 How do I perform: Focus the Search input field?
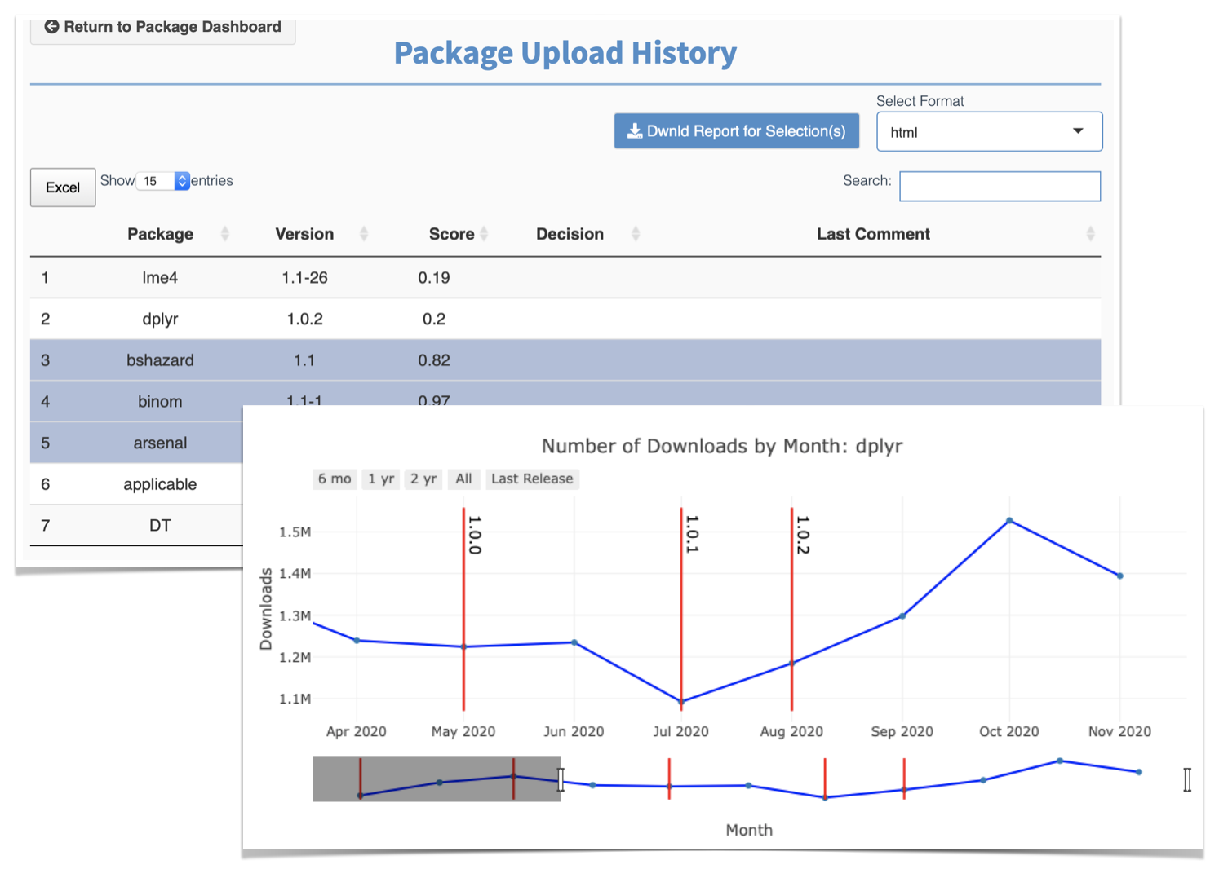click(1000, 186)
